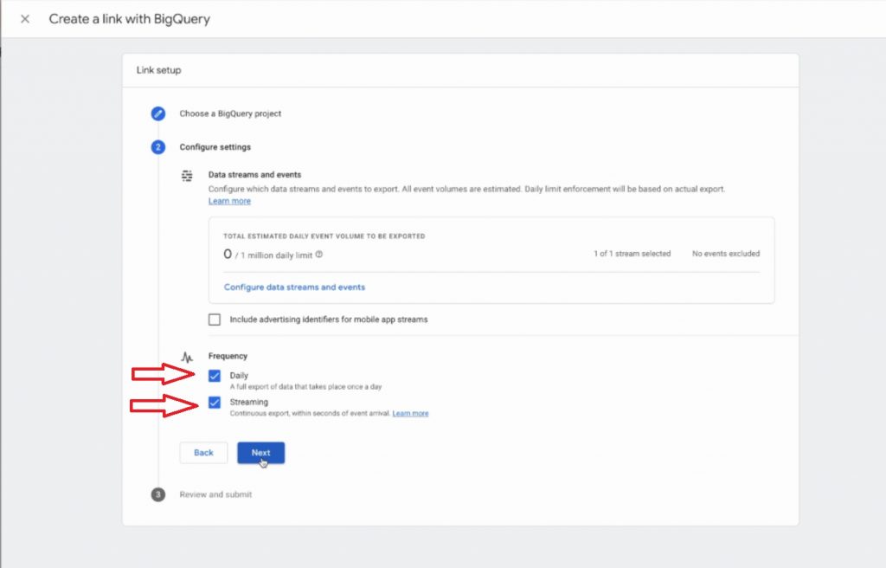The height and width of the screenshot is (568, 886).
Task: Select the Configure settings step number icon
Action: coord(158,147)
